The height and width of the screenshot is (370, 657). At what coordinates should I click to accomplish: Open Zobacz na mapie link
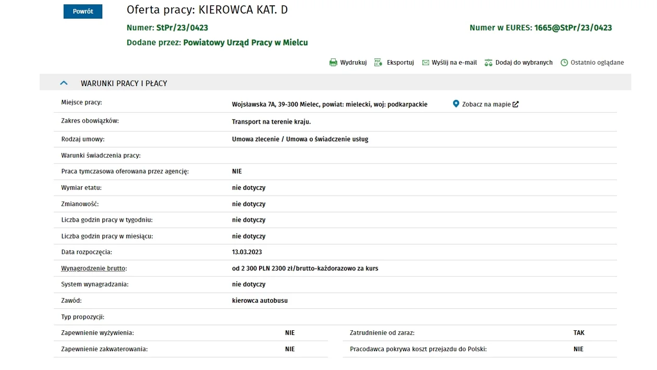(486, 104)
